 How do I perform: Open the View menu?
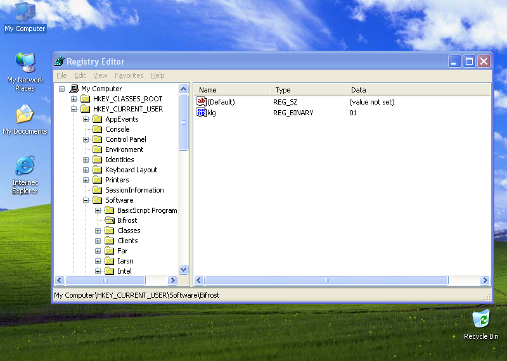point(100,75)
